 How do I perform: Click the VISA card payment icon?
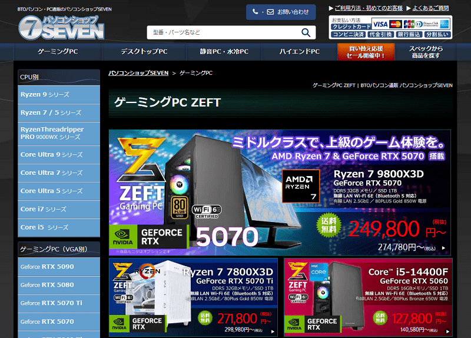tap(380, 24)
